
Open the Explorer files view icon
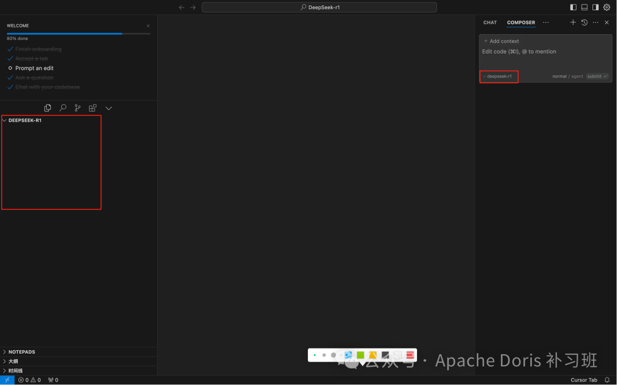pyautogui.click(x=47, y=108)
